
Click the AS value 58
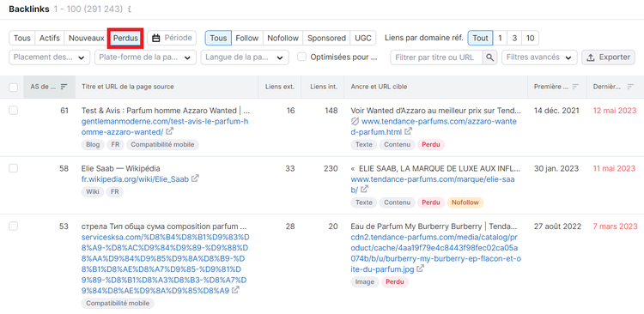(x=64, y=168)
